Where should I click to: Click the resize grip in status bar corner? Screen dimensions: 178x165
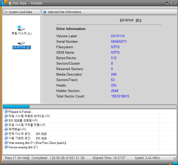pyautogui.click(x=175, y=158)
